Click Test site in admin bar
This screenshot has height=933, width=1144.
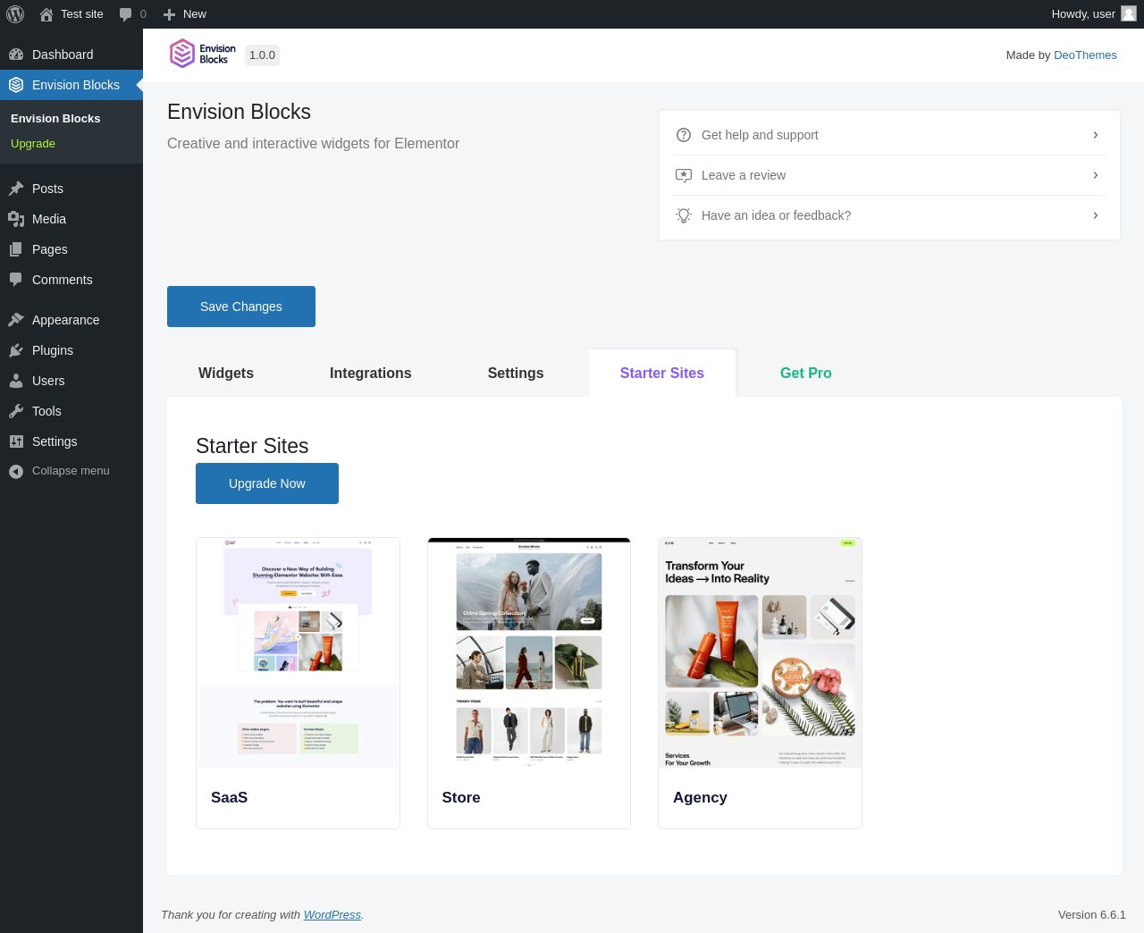pyautogui.click(x=82, y=14)
